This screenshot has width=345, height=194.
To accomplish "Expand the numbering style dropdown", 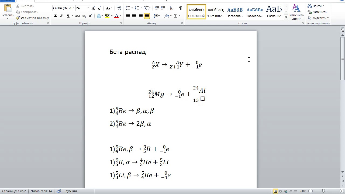I will click(141, 8).
